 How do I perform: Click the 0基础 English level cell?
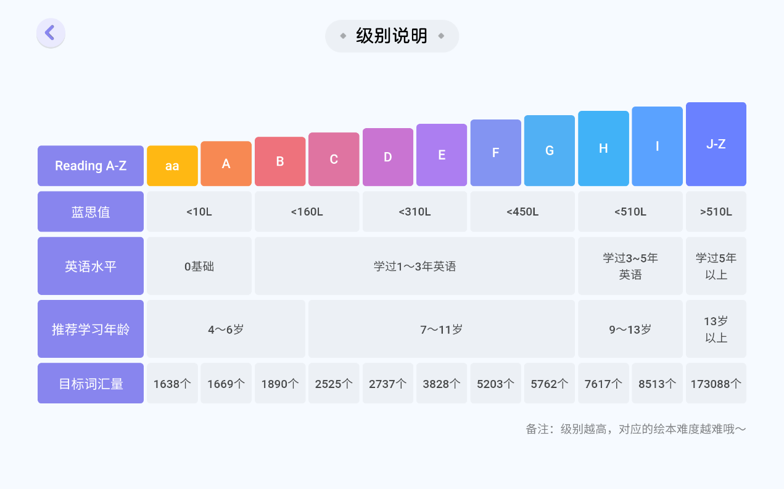coord(199,266)
